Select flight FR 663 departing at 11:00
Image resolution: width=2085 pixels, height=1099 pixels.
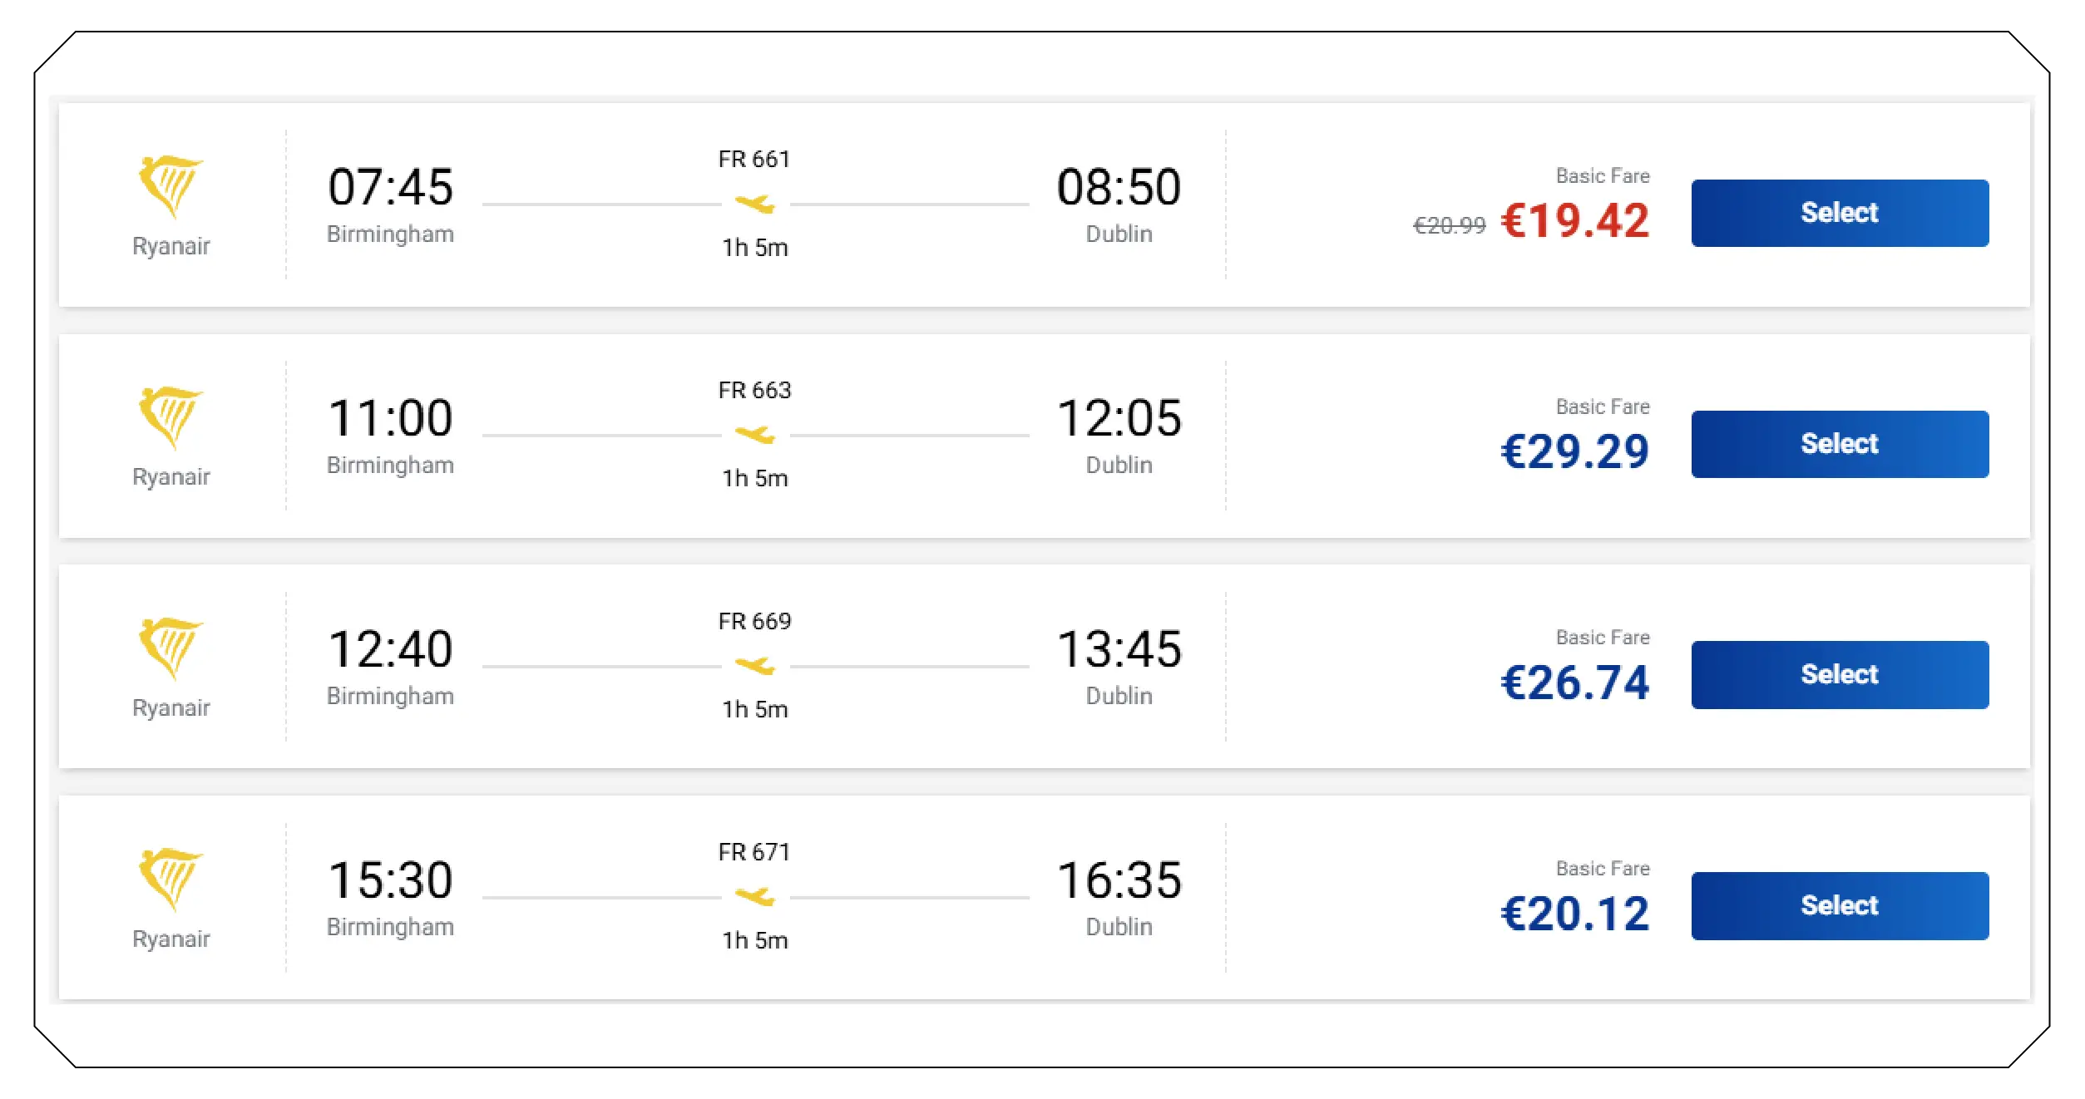pos(1840,444)
